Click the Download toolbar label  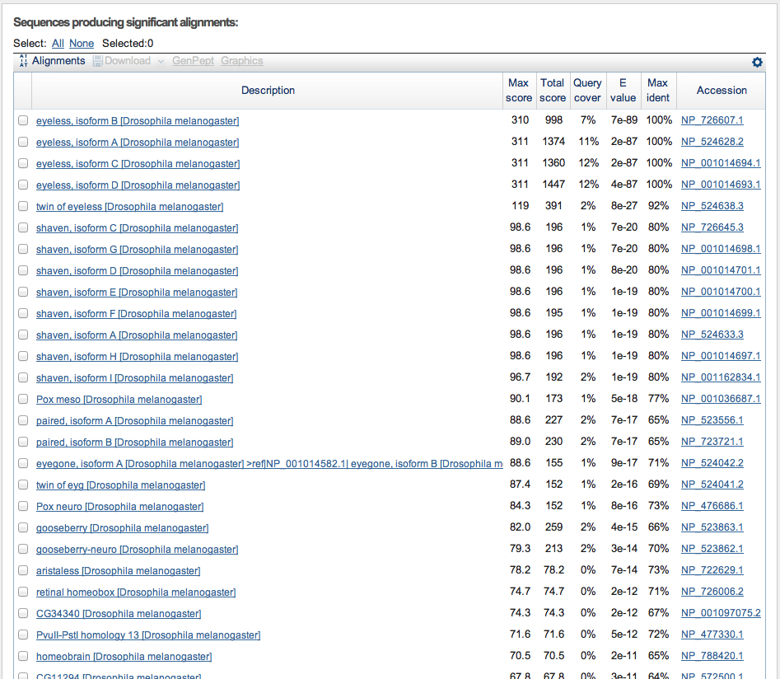[x=128, y=61]
